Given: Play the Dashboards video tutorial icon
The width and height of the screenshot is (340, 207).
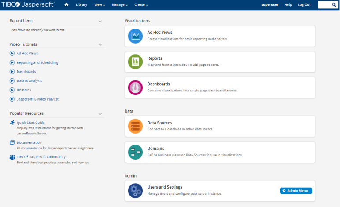Looking at the screenshot, I should point(12,72).
